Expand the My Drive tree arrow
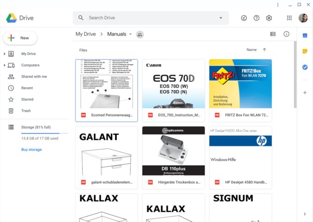Screen dimensions: 313x222 [4, 54]
